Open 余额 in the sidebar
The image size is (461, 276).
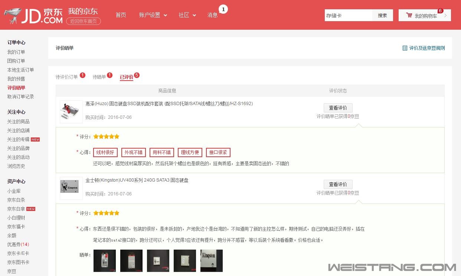(x=12, y=236)
